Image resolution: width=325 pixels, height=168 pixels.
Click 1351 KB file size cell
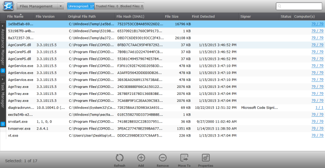click(x=184, y=129)
